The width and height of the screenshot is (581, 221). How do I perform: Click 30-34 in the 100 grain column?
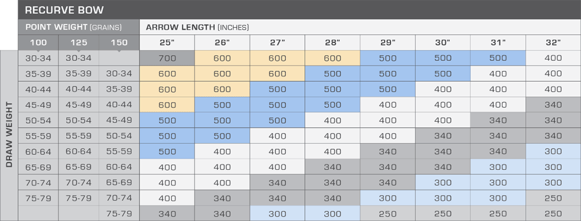[x=38, y=58]
